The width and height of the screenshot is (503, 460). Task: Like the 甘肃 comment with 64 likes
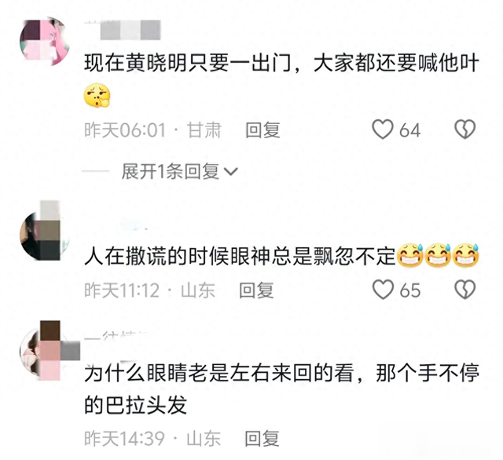point(383,130)
